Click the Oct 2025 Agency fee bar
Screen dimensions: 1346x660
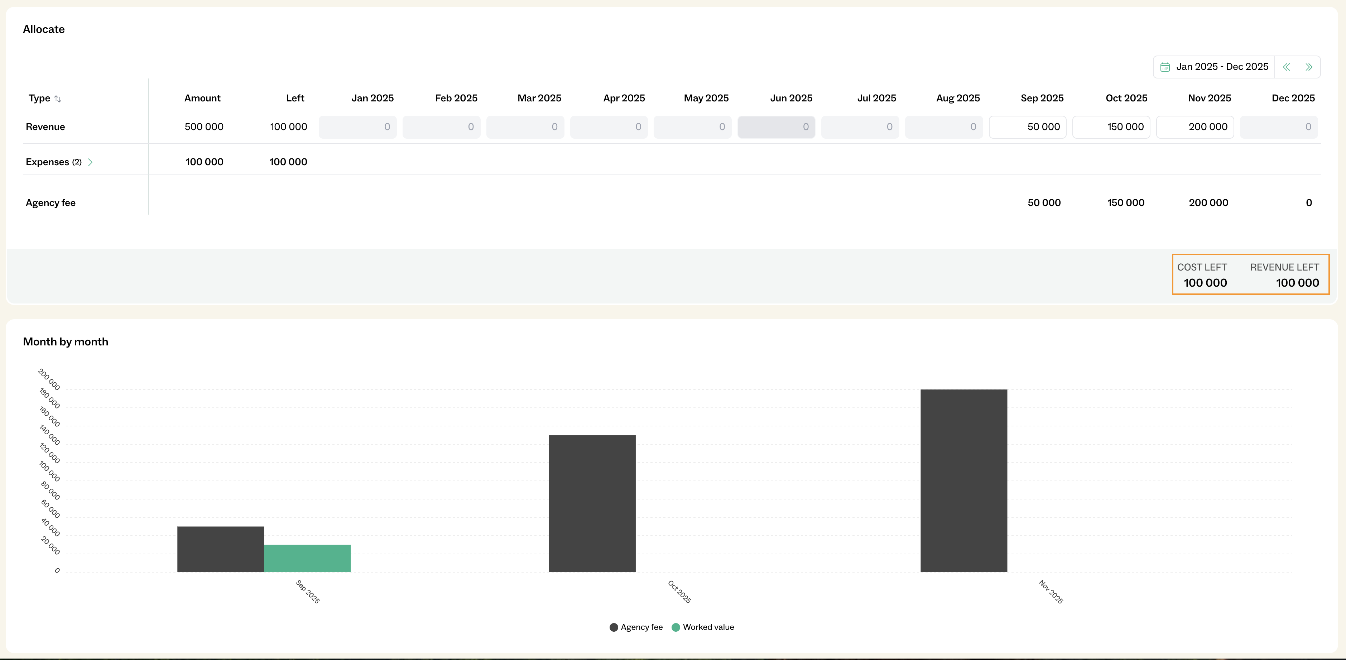(x=592, y=503)
